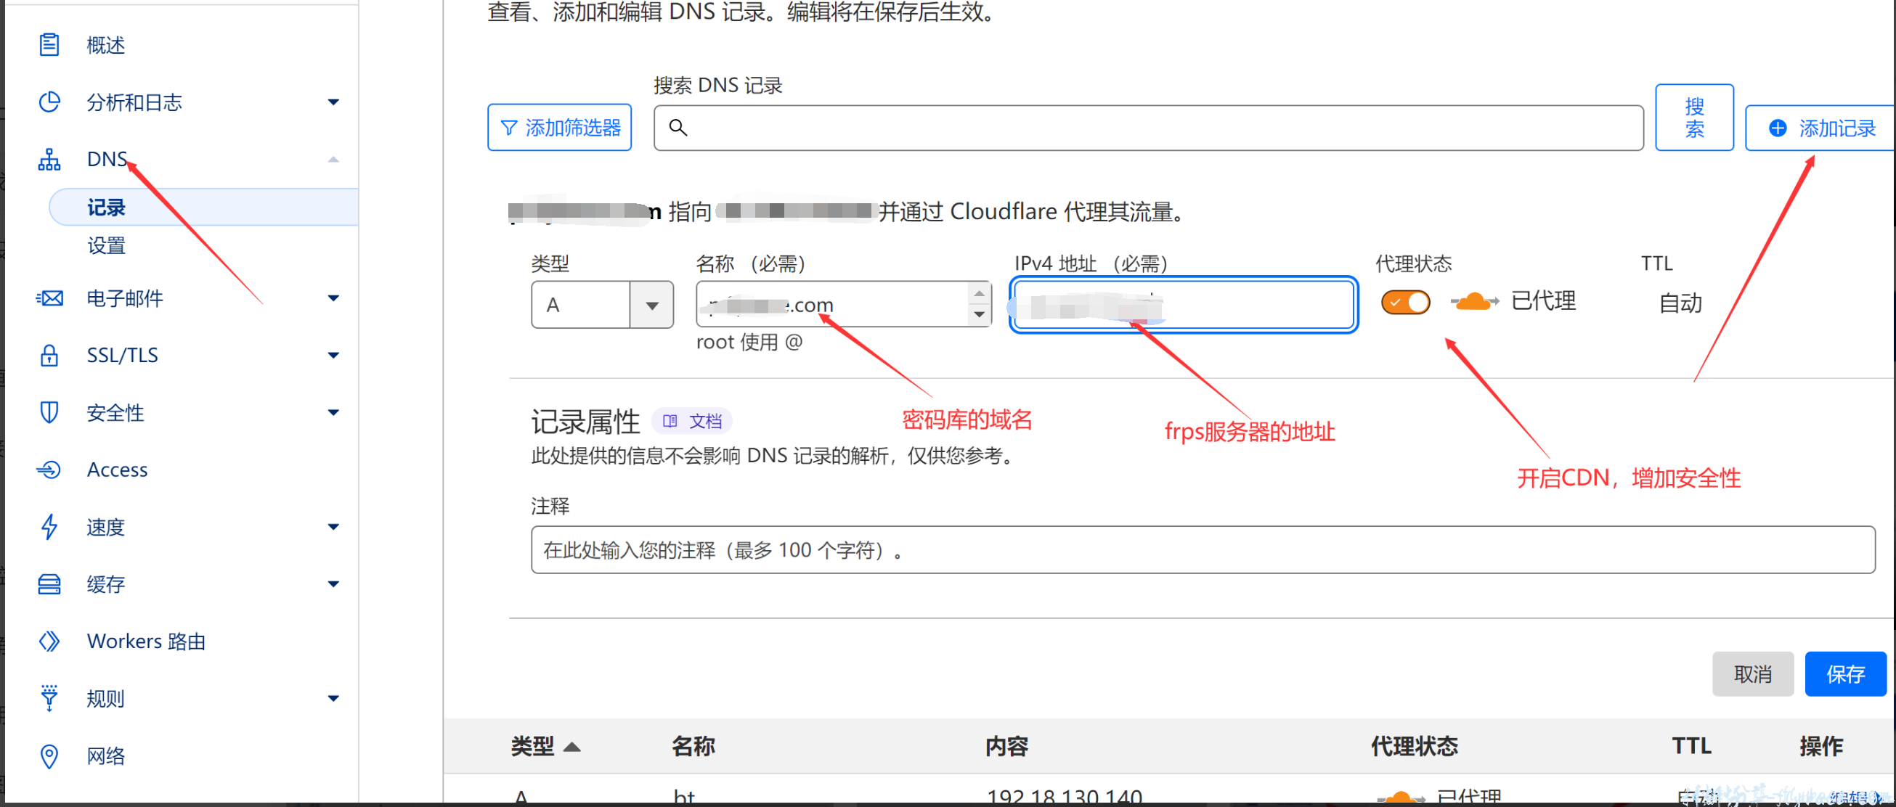Click the 电子邮件 email icon
Viewport: 1896px width, 807px height.
pyautogui.click(x=49, y=298)
